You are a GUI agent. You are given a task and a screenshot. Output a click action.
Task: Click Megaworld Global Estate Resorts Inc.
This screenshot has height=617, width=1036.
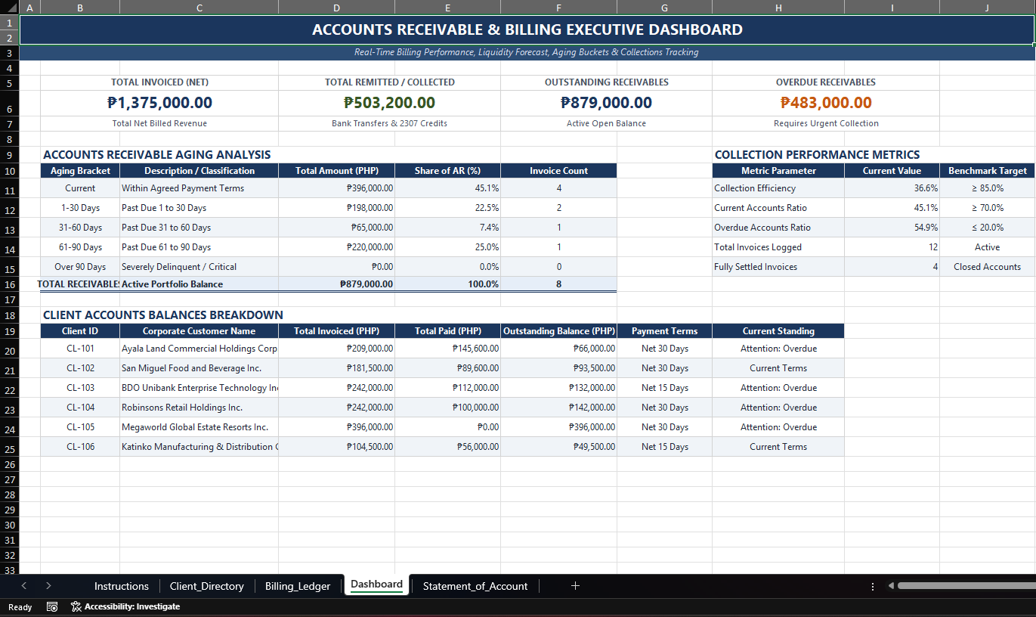(x=199, y=427)
